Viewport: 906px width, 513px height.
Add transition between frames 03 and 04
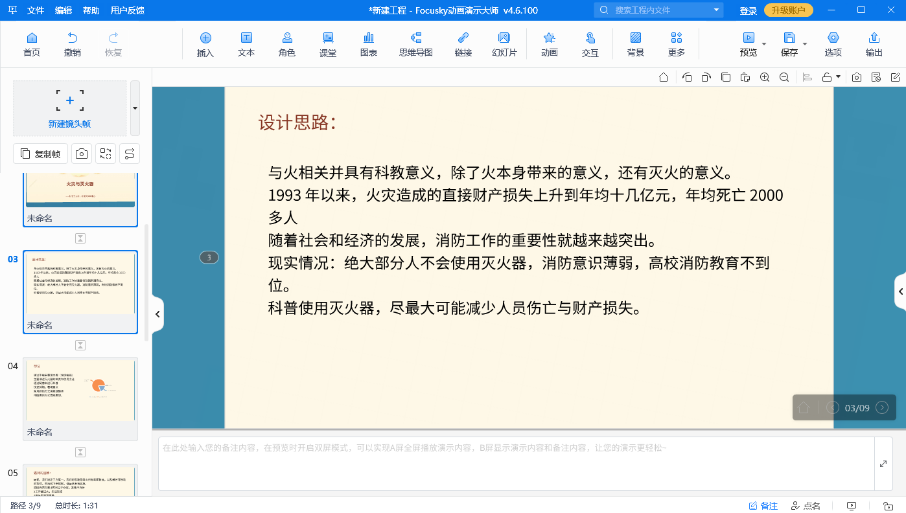click(80, 345)
